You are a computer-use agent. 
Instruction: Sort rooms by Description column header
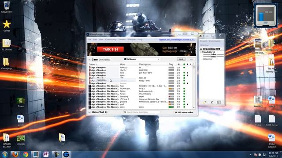[x=145, y=65]
